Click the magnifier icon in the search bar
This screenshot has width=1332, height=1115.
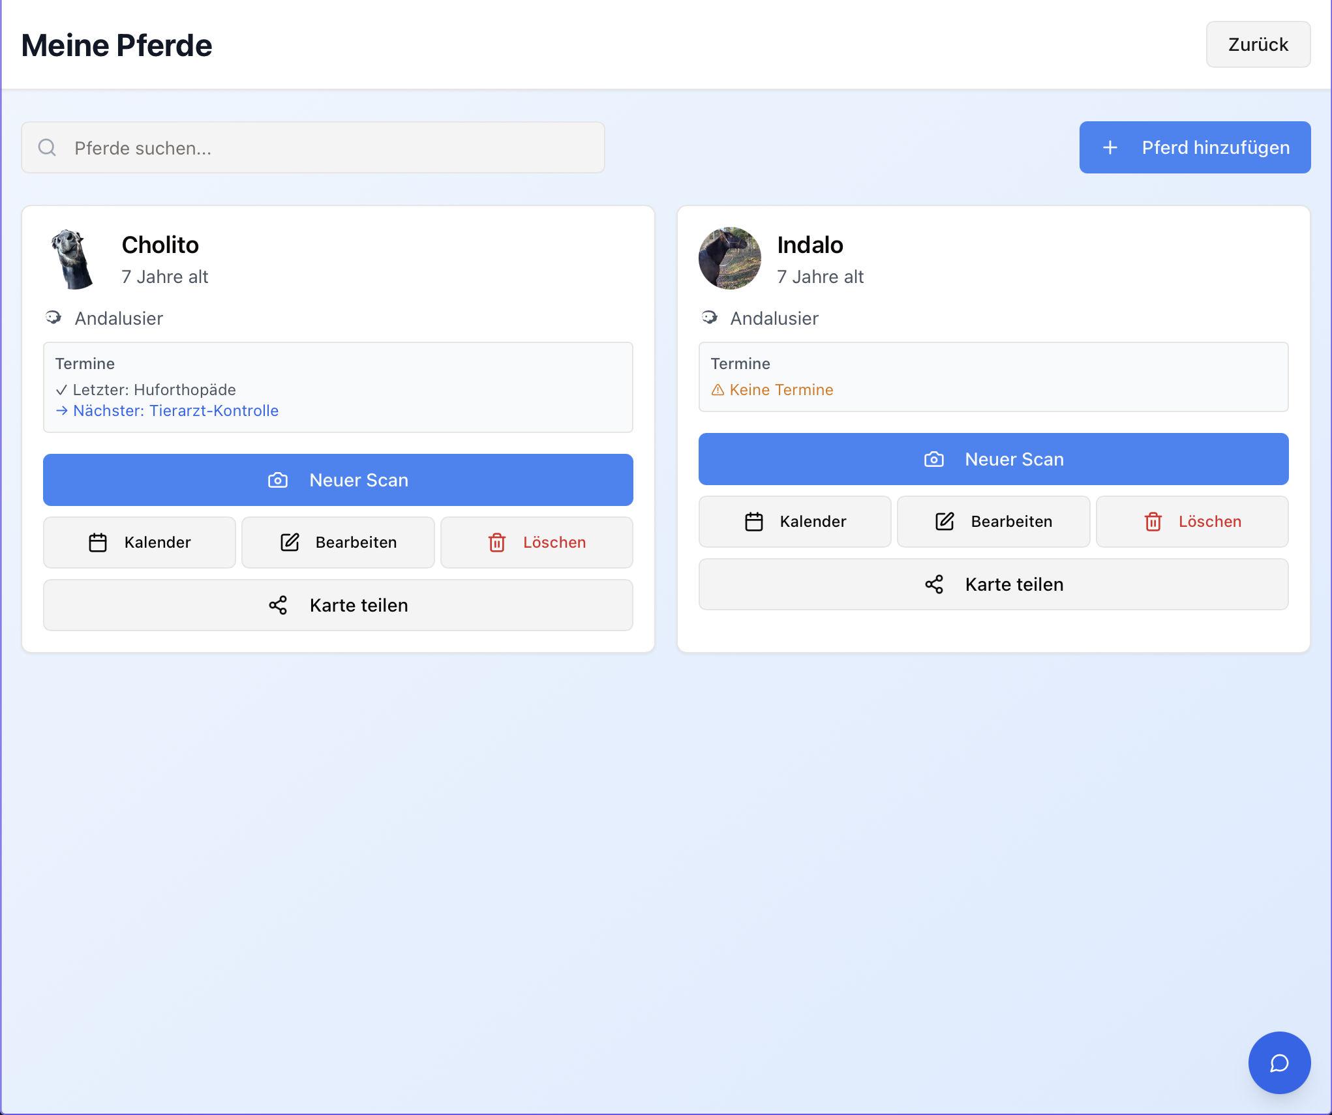click(47, 147)
